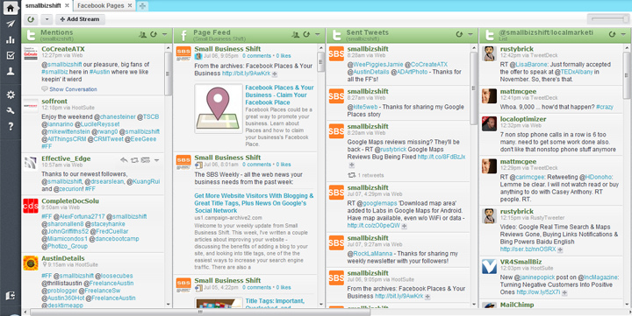Click the CompleteDocSolu avatar

point(31,206)
